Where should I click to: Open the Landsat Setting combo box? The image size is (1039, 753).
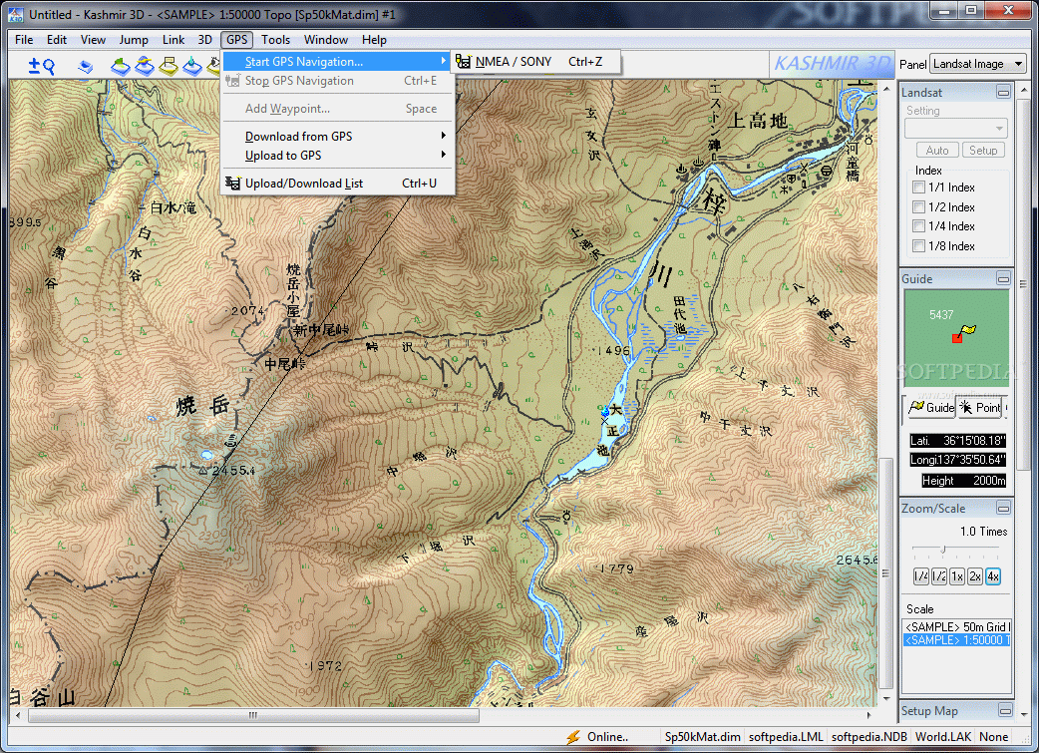956,128
